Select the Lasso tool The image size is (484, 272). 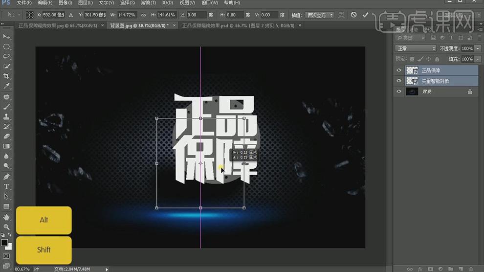pyautogui.click(x=6, y=56)
